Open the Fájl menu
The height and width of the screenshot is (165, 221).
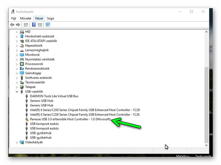(x=14, y=18)
